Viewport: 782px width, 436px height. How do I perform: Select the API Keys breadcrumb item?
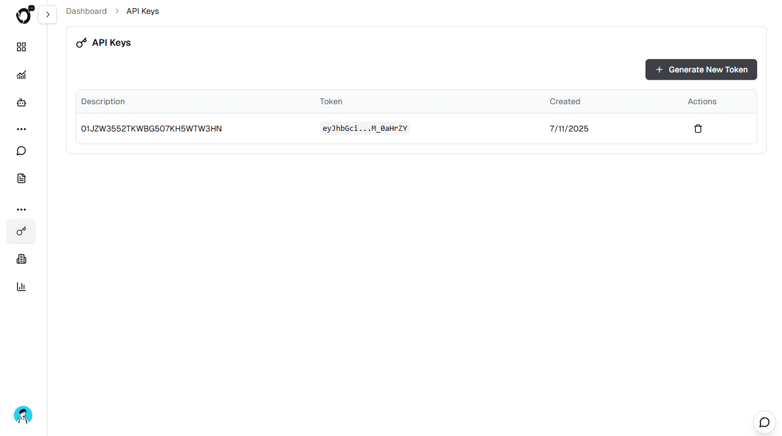[142, 10]
